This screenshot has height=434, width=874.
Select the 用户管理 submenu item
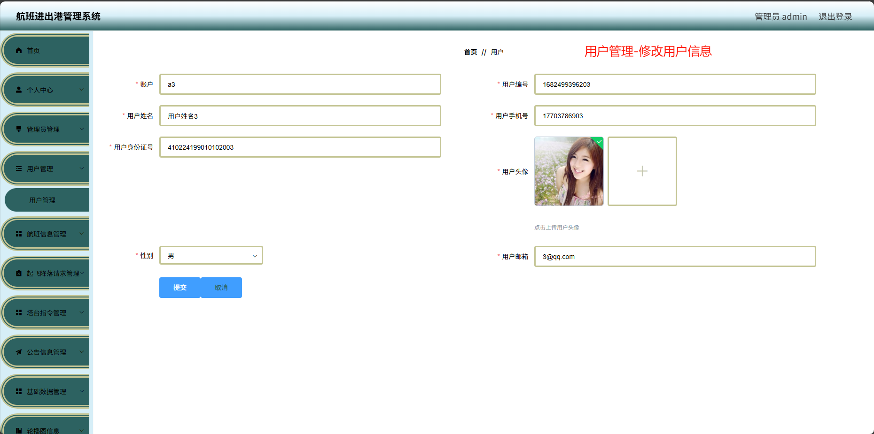42,200
